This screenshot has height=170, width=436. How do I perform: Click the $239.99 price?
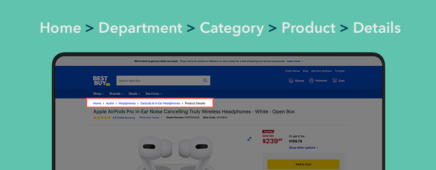pos(272,141)
